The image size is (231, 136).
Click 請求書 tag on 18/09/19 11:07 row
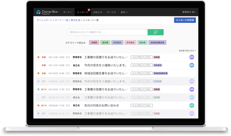tap(157, 98)
